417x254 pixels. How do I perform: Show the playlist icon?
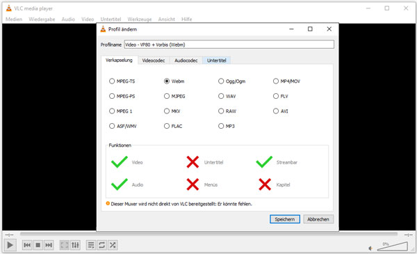91,245
